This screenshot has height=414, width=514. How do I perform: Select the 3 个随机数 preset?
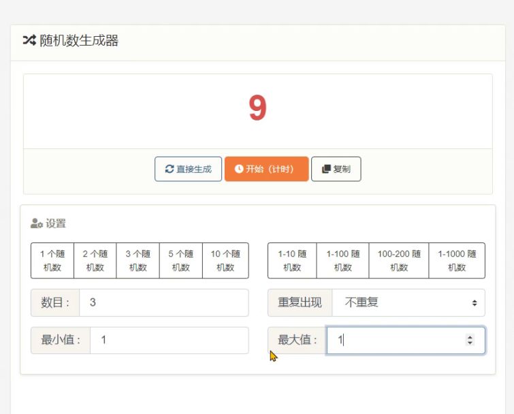pyautogui.click(x=138, y=261)
